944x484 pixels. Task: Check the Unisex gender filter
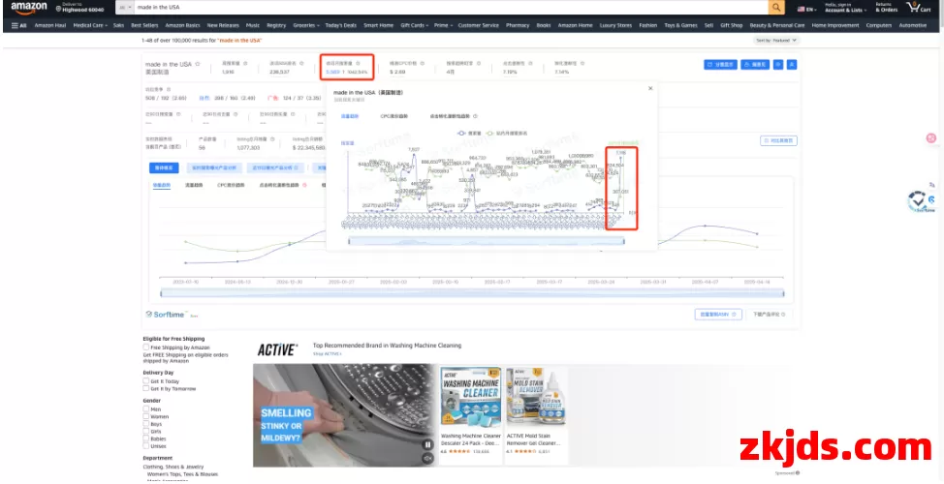[x=146, y=445]
